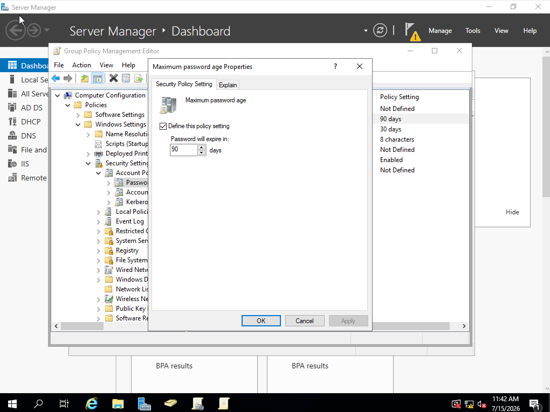Open Server Manager breadcrumb dropdown arrow
The height and width of the screenshot is (412, 550).
click(x=366, y=31)
